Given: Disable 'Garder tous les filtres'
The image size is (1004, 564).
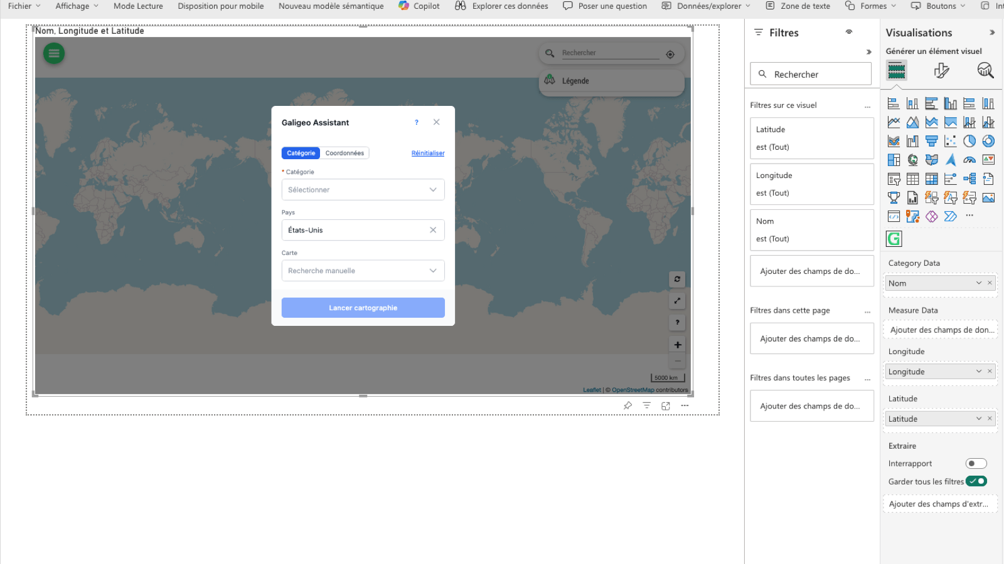Looking at the screenshot, I should click(976, 481).
